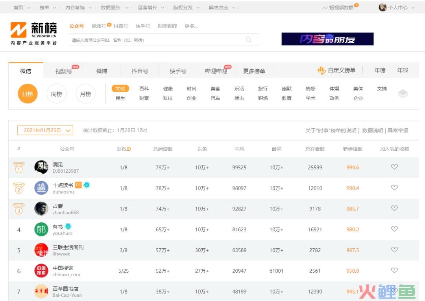Click the 十点读书 CC badge
The height and width of the screenshot is (301, 425).
78,185
